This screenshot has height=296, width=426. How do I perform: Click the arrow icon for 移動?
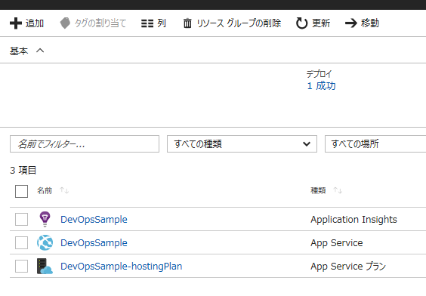[351, 23]
